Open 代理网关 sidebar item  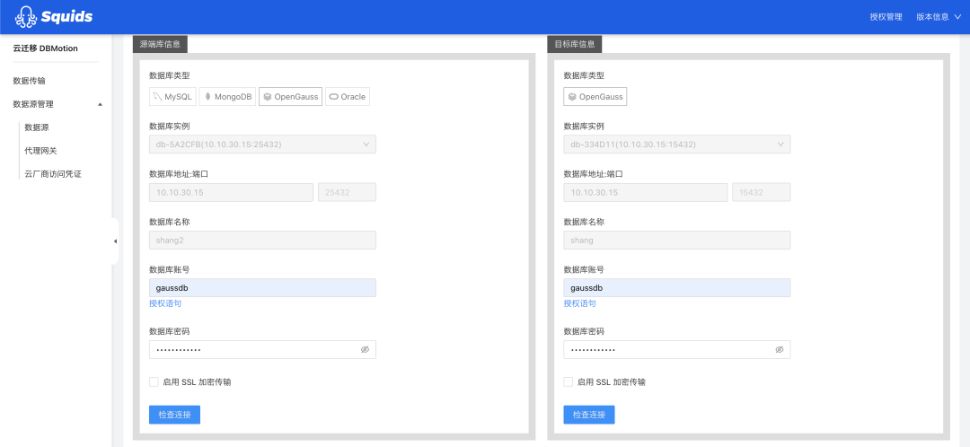[40, 151]
